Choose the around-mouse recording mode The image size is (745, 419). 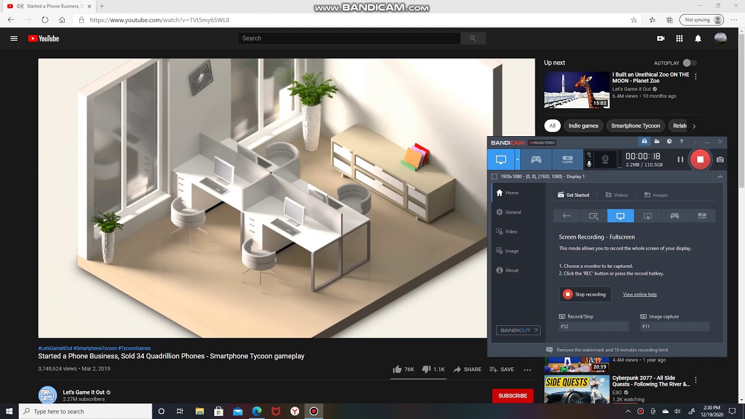click(x=647, y=216)
